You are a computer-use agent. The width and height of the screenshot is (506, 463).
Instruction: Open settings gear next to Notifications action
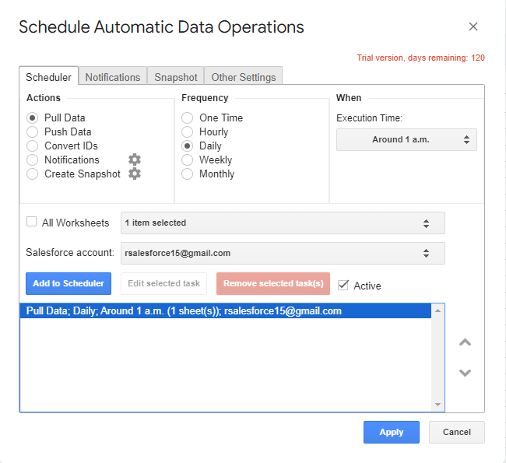(135, 160)
